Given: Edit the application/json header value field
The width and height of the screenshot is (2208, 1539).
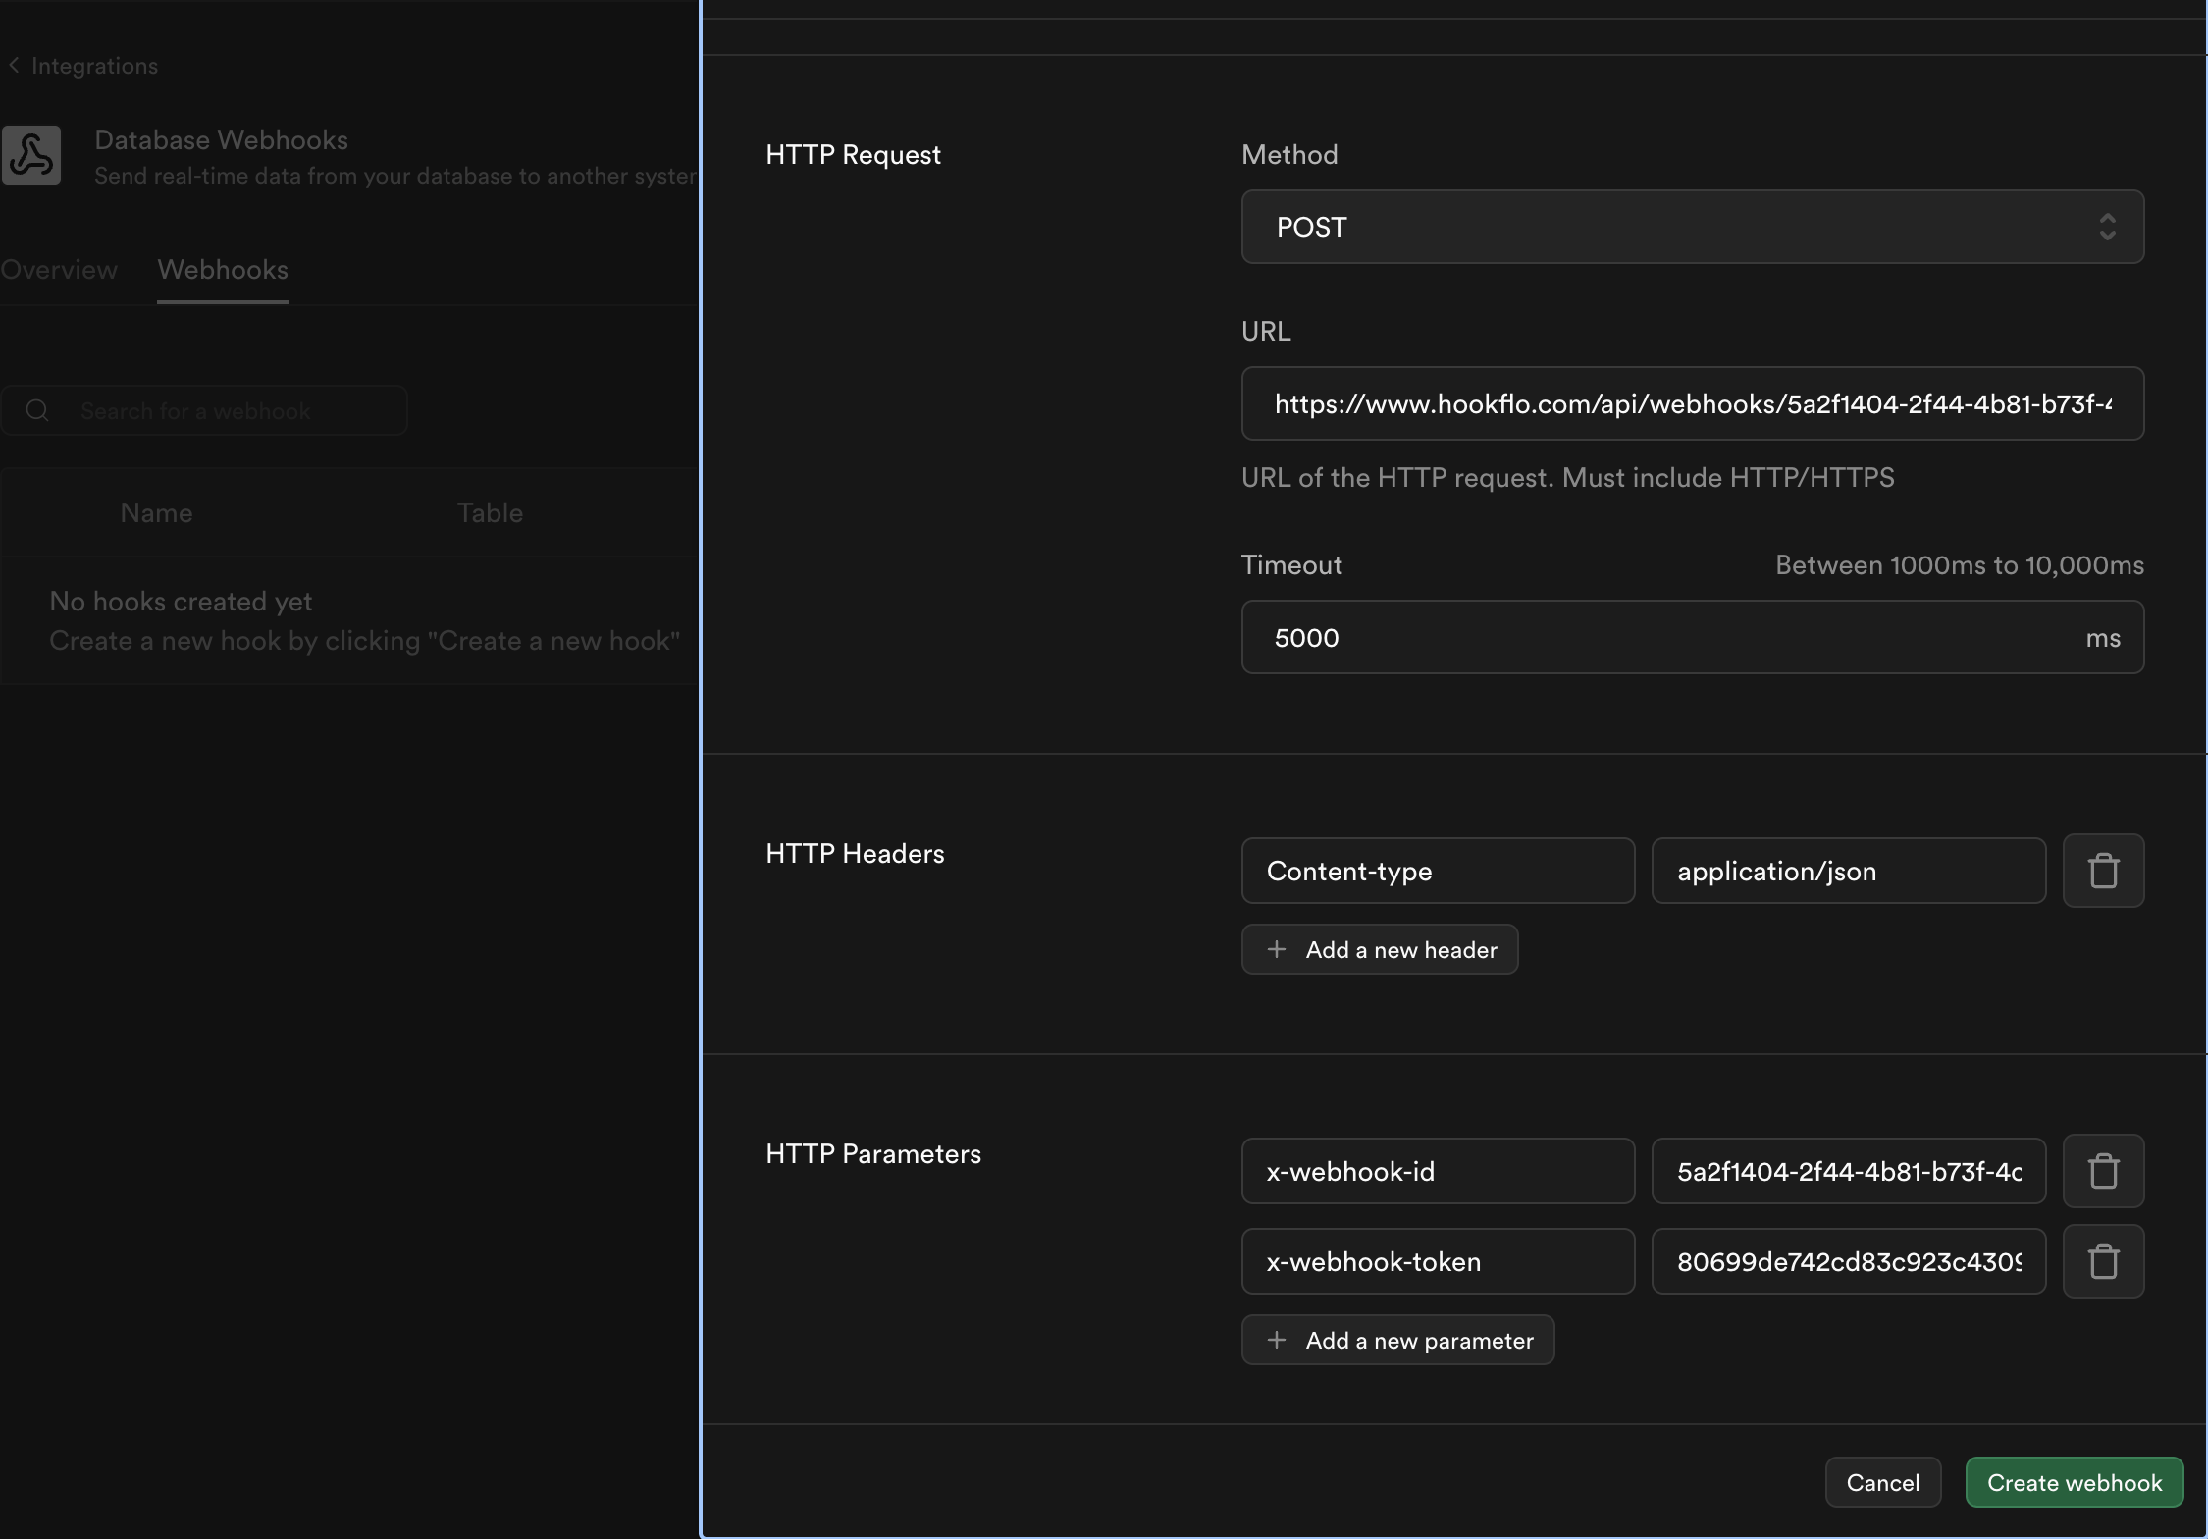Looking at the screenshot, I should pyautogui.click(x=1848, y=871).
